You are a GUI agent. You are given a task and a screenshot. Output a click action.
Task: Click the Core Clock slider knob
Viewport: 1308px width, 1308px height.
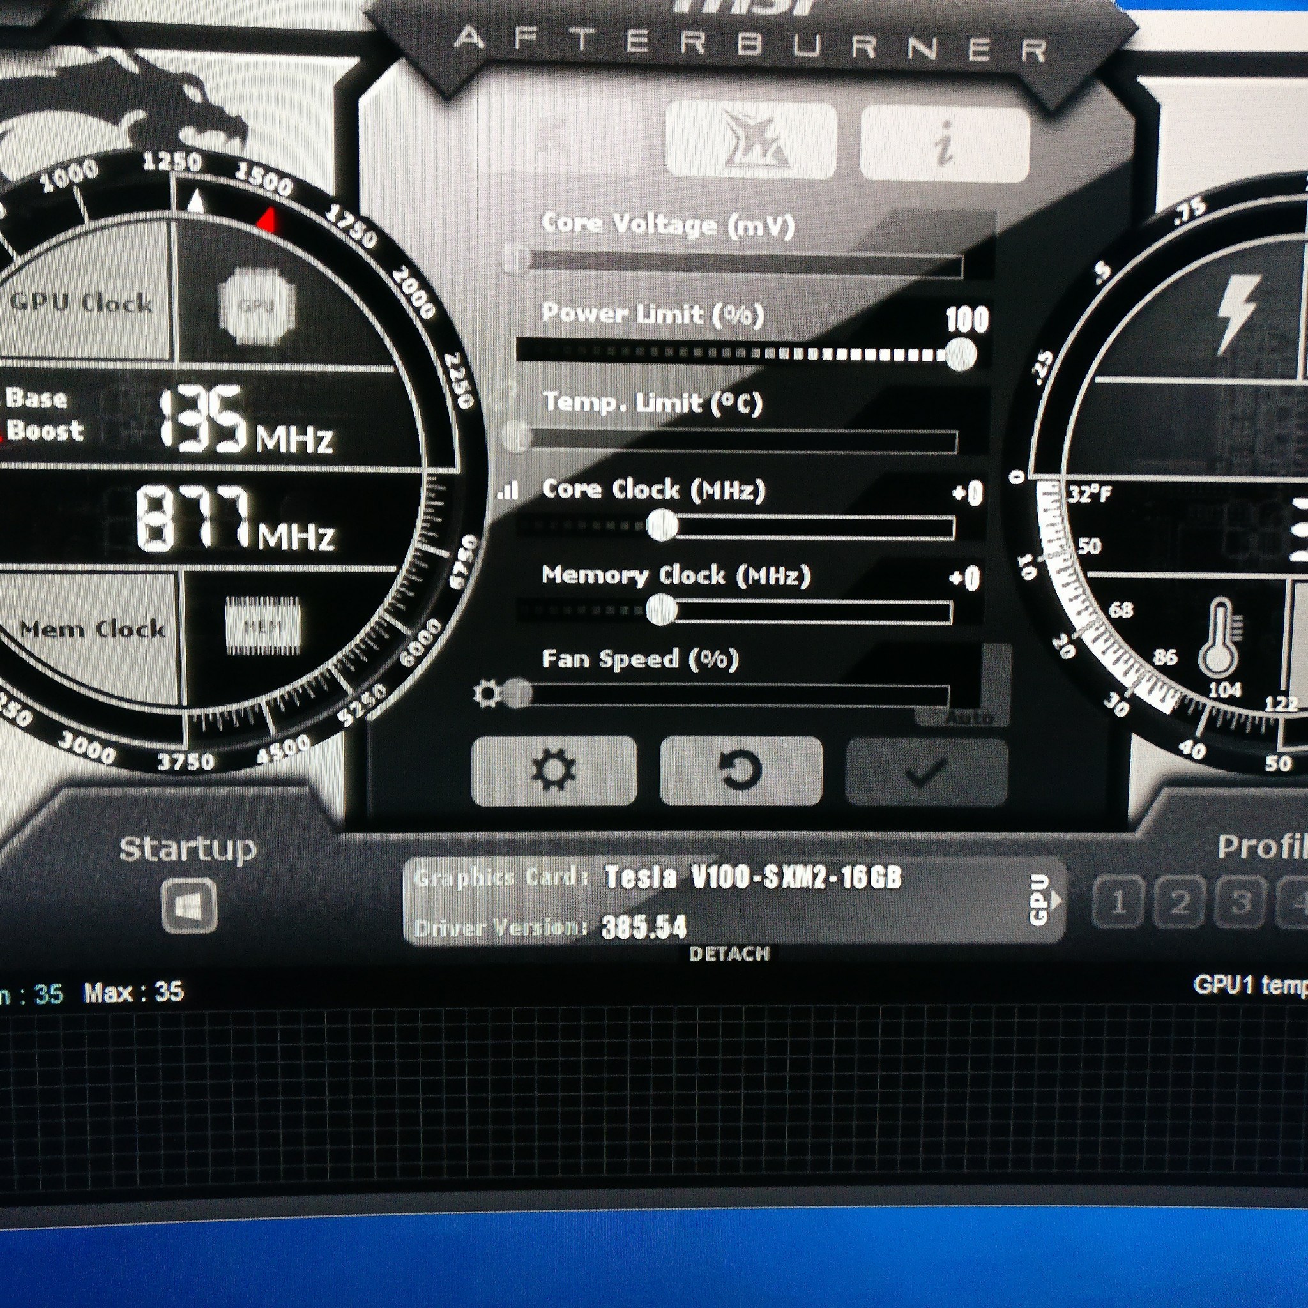click(x=662, y=526)
